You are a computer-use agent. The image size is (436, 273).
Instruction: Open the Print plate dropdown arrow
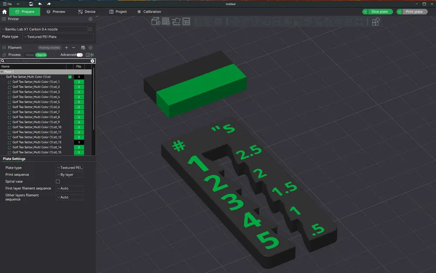click(x=399, y=12)
